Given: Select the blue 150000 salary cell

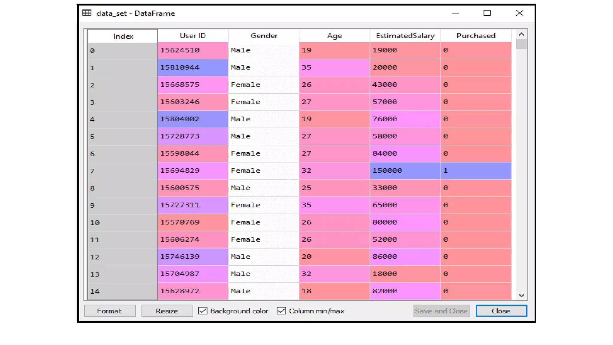Looking at the screenshot, I should 405,171.
